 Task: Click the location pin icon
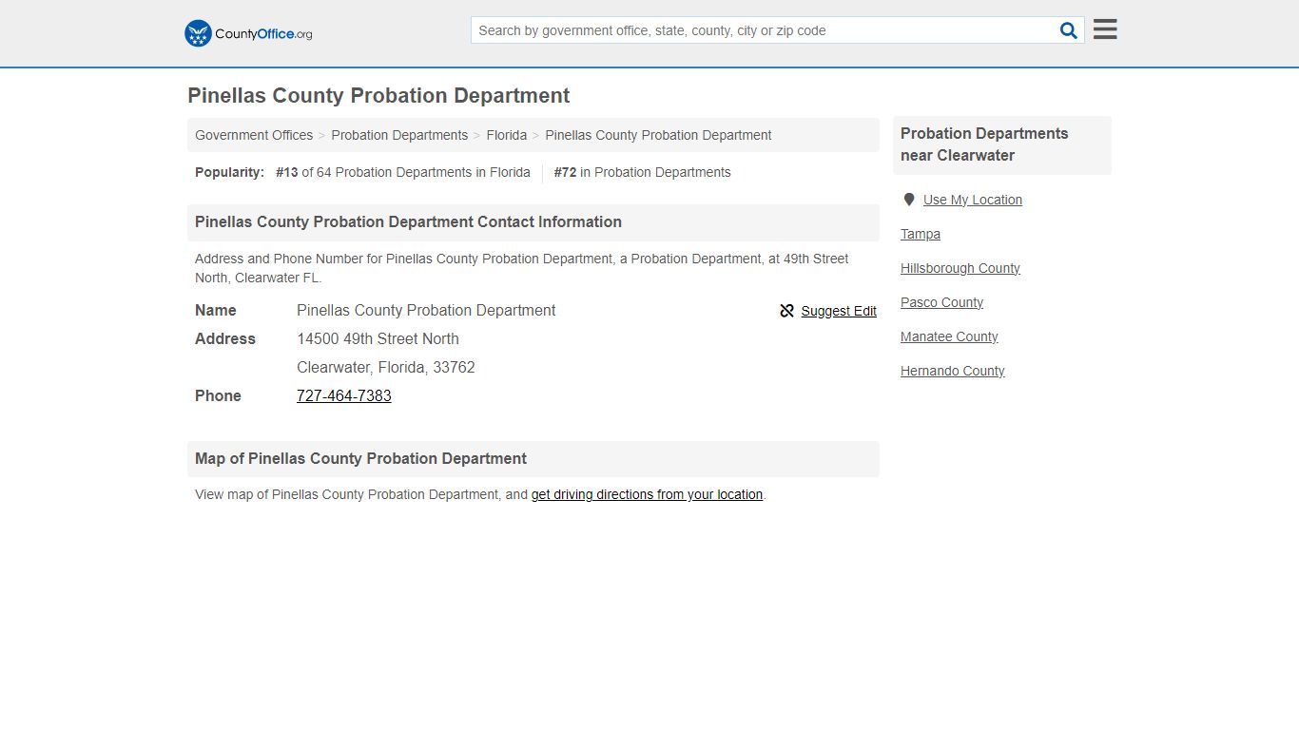click(909, 200)
